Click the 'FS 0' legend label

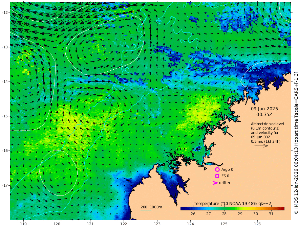[225, 176]
